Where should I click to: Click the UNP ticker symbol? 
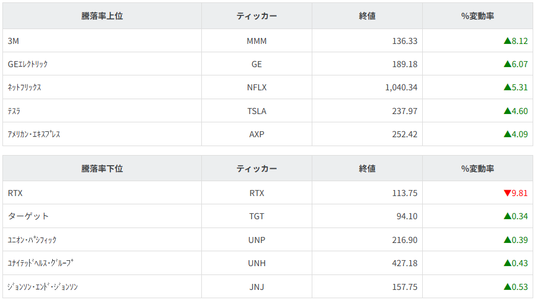click(x=257, y=240)
